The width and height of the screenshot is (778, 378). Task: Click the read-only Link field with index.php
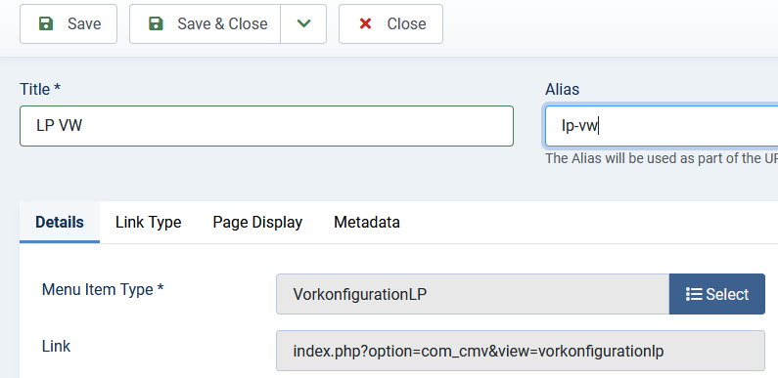pos(521,351)
